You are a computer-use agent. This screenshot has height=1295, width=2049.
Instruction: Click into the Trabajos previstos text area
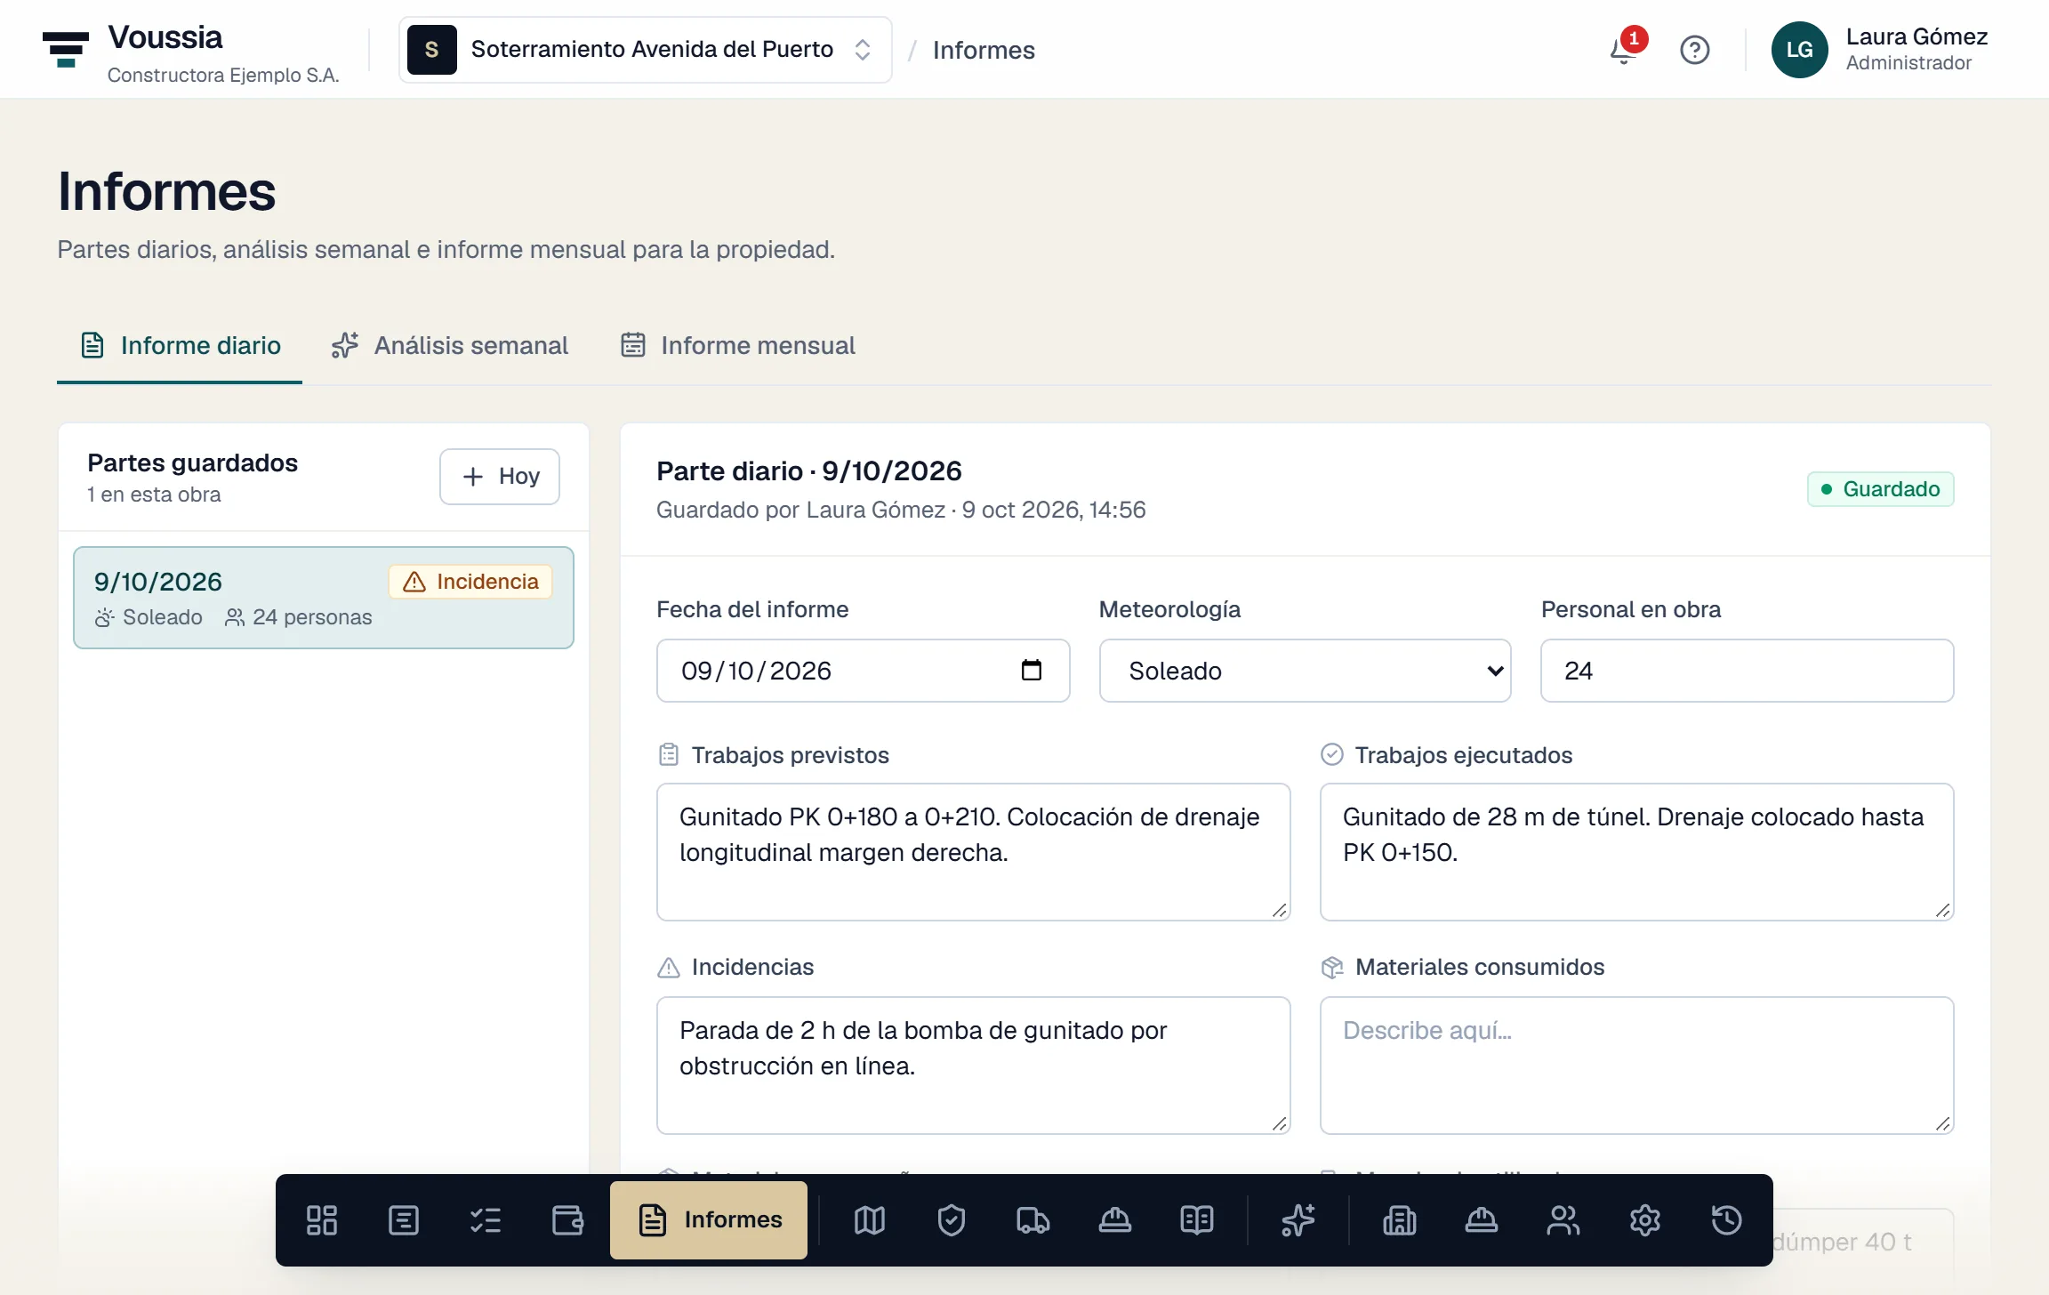click(x=973, y=852)
